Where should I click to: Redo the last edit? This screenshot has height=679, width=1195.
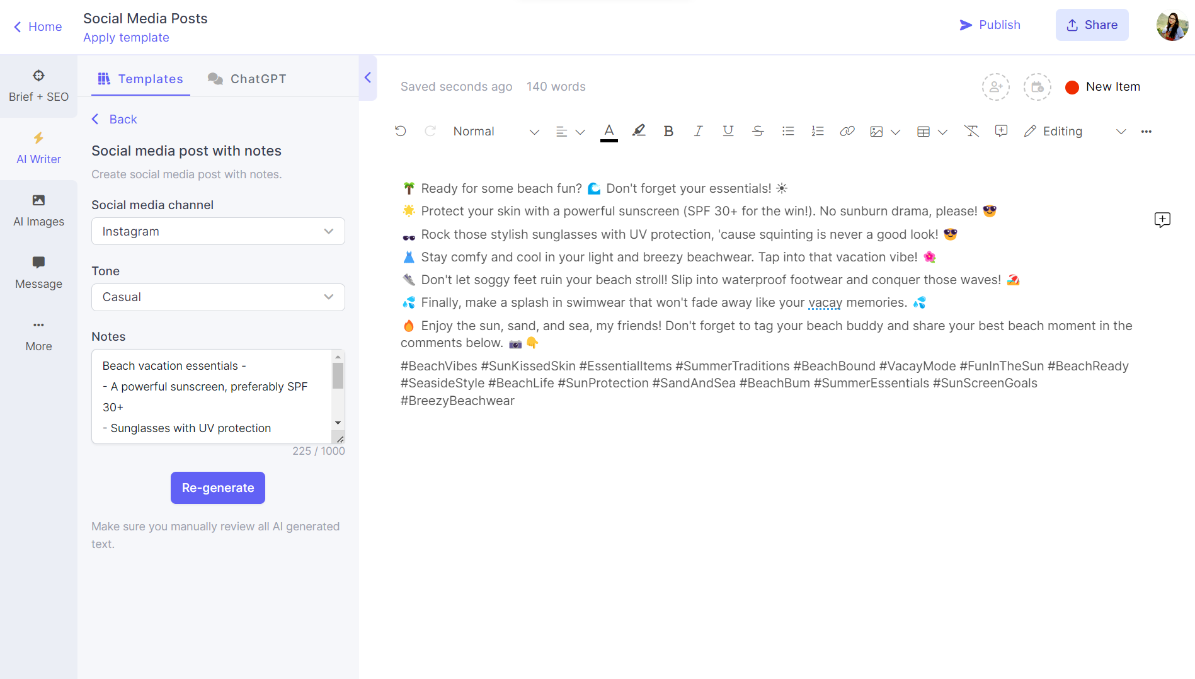coord(430,131)
